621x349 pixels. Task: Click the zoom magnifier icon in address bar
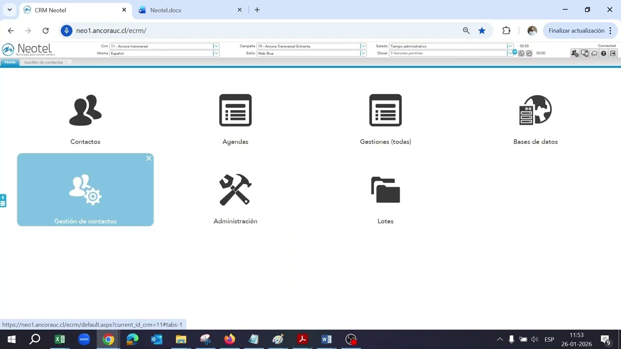coord(466,31)
